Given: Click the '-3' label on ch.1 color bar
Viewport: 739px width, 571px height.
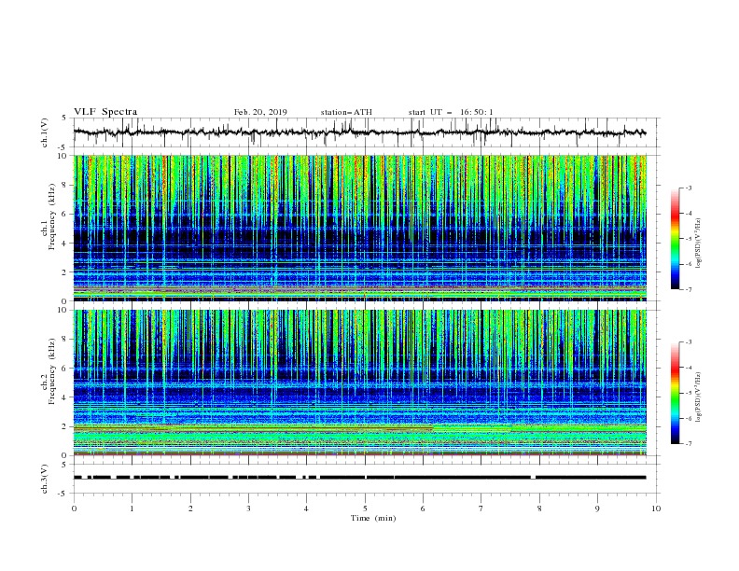Looking at the screenshot, I should pyautogui.click(x=688, y=188).
